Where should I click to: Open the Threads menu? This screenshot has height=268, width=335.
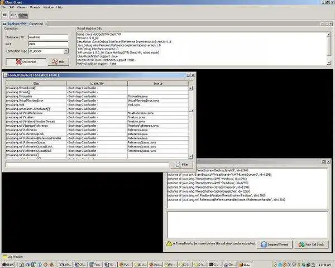click(x=35, y=7)
